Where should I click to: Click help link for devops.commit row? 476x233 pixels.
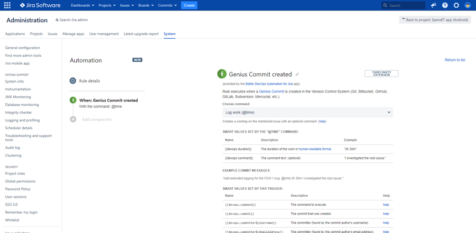click(386, 214)
